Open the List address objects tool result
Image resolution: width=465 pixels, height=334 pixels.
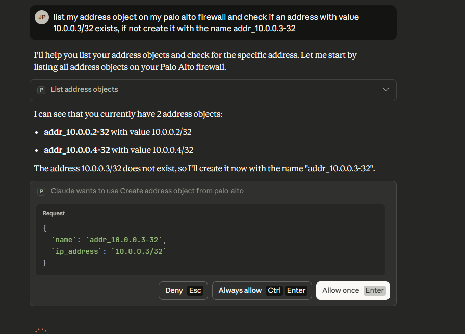[x=84, y=90]
